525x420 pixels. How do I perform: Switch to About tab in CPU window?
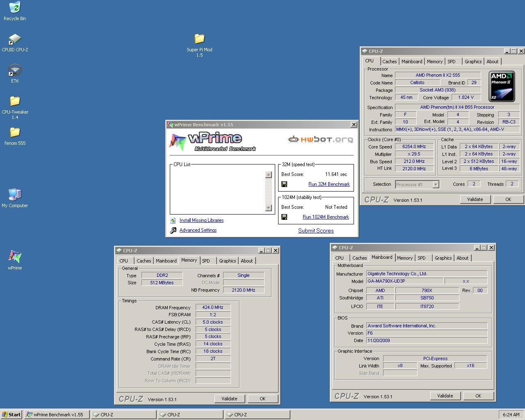click(x=493, y=62)
